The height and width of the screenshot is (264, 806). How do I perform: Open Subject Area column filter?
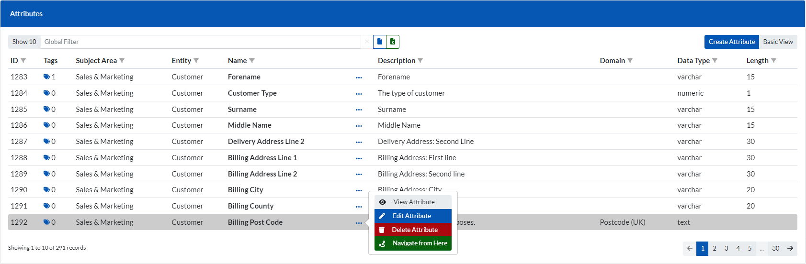point(122,61)
